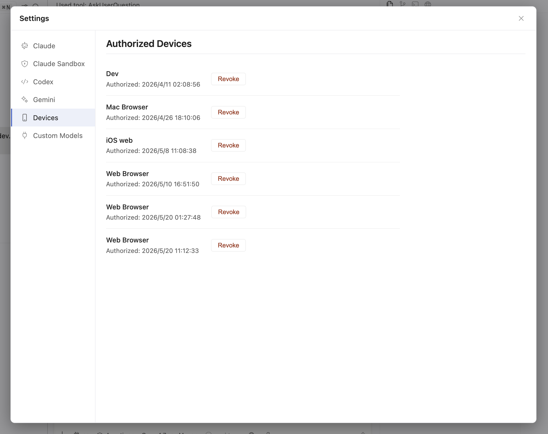Click the Mac Browser device name

tap(127, 107)
